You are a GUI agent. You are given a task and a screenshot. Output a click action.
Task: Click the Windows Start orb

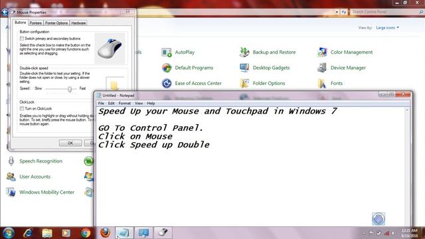point(8,233)
